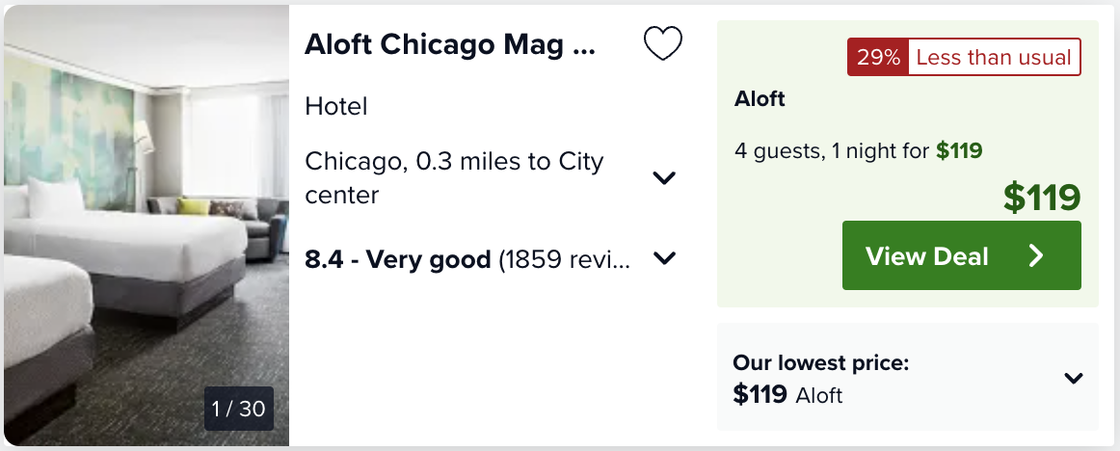Save hotel with the heart icon

pos(663,43)
